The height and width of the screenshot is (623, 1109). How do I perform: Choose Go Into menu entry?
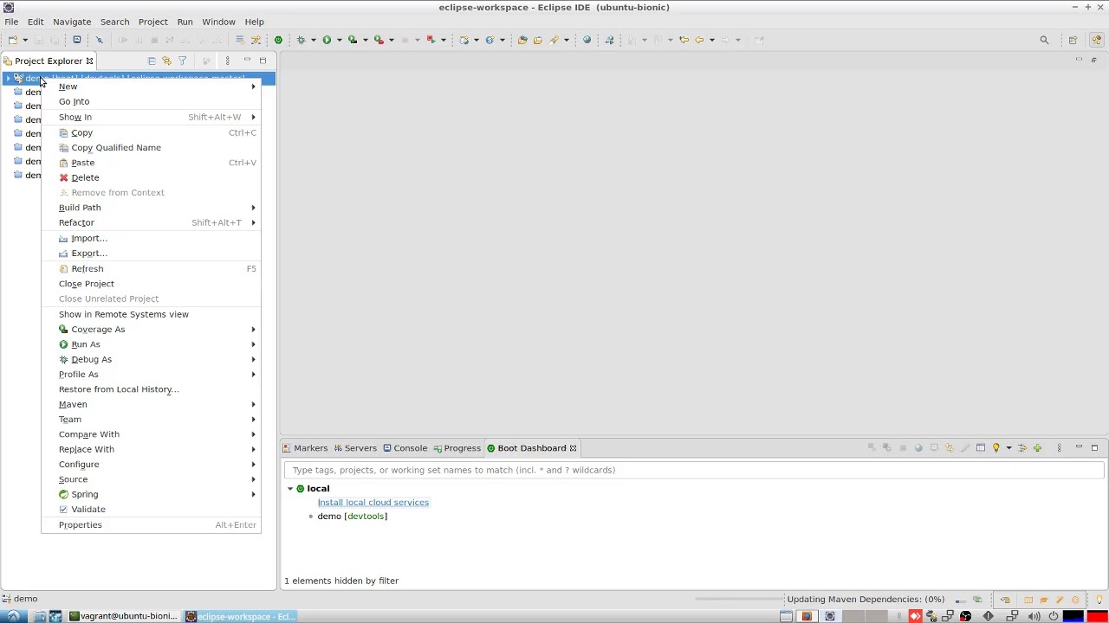click(151, 101)
